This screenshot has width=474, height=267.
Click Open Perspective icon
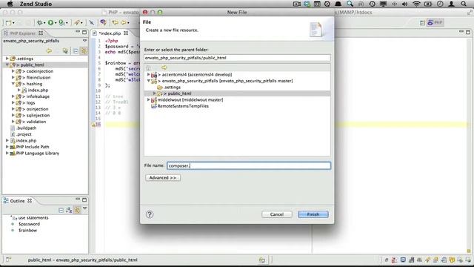pos(422,23)
